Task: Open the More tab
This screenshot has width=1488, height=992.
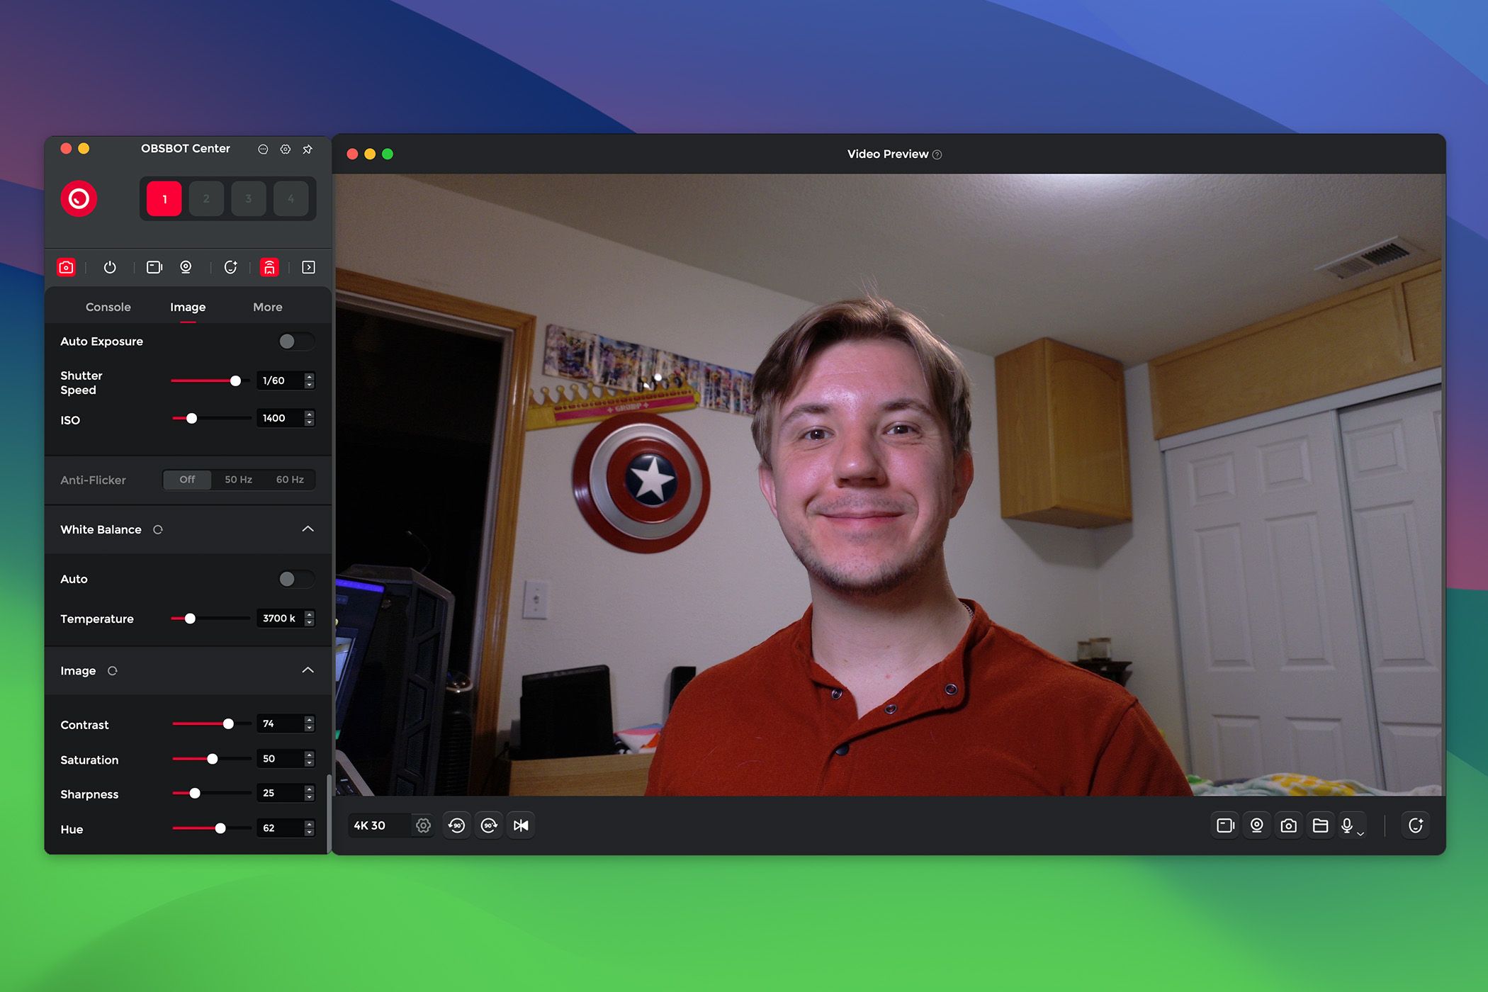Action: click(x=267, y=307)
